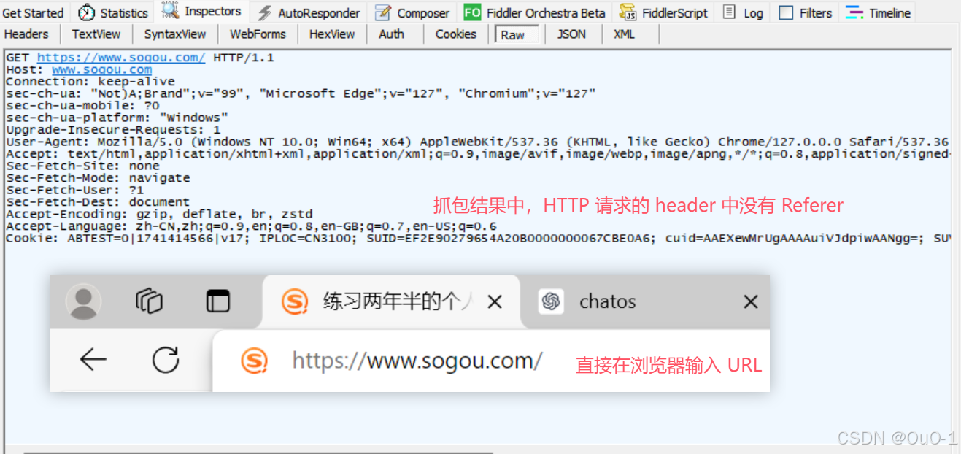The height and width of the screenshot is (454, 961).
Task: Click the Upgrade-Insecure-Requests: 1 line
Action: coord(114,129)
